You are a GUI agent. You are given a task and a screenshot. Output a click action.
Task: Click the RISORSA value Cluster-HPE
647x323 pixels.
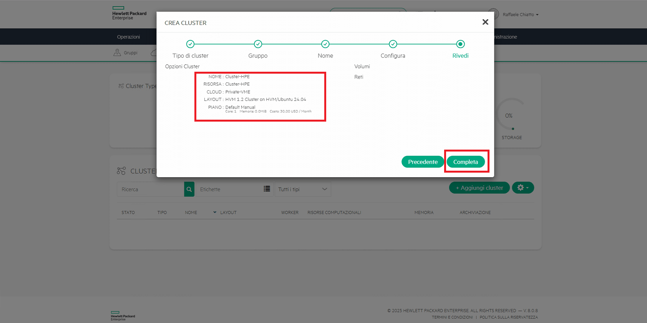tap(237, 84)
